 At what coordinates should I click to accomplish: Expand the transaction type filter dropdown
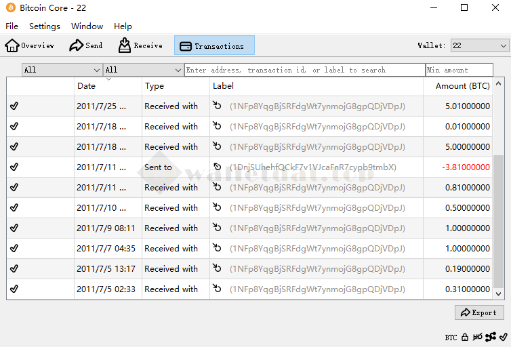coord(143,70)
